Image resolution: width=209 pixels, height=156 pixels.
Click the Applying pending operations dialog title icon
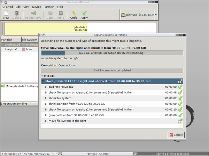(x=44, y=35)
